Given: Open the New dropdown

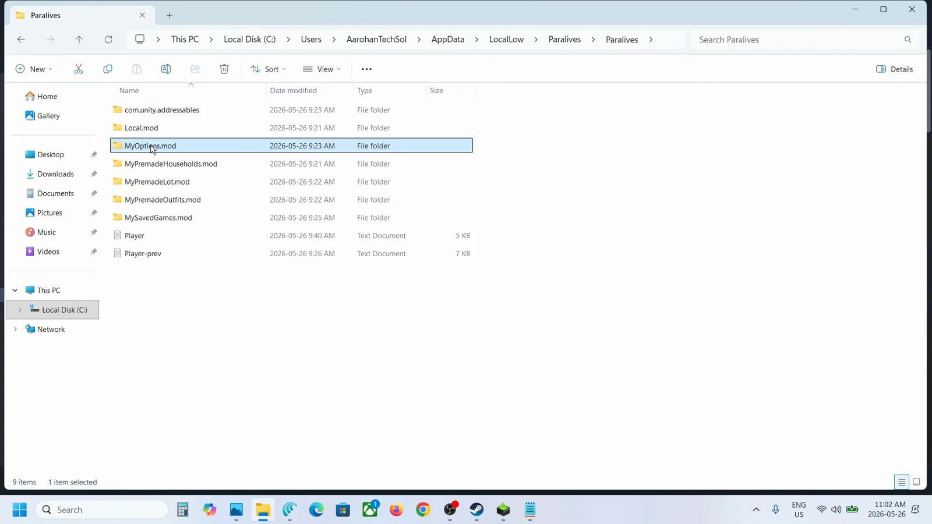Looking at the screenshot, I should pyautogui.click(x=34, y=69).
